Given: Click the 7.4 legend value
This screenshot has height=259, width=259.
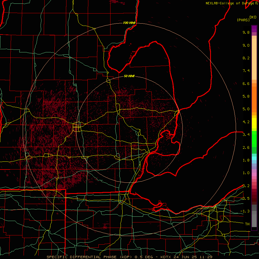Looking at the screenshot, I should point(246,71).
